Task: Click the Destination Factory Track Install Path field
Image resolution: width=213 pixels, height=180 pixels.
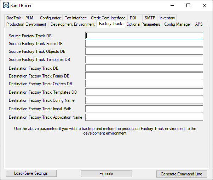Action: [x=144, y=109]
